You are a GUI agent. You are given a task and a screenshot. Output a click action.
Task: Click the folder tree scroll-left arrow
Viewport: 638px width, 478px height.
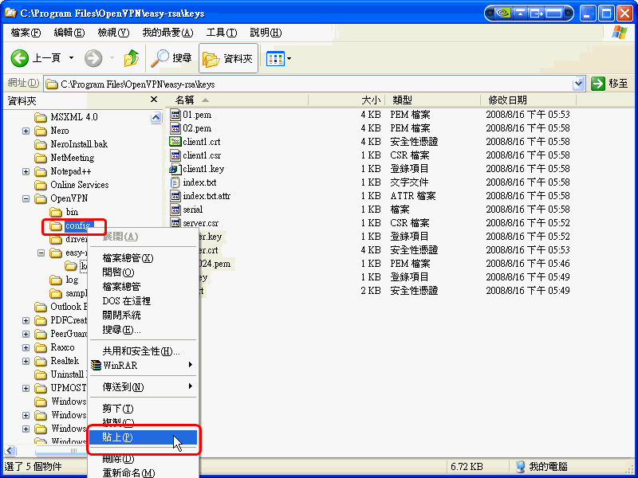click(10, 451)
